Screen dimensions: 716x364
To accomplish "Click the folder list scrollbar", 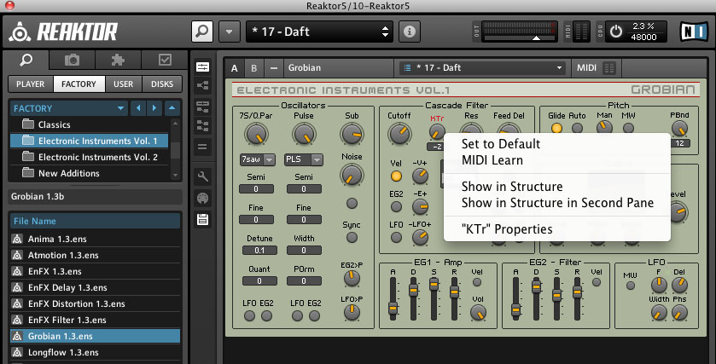I will 175,148.
